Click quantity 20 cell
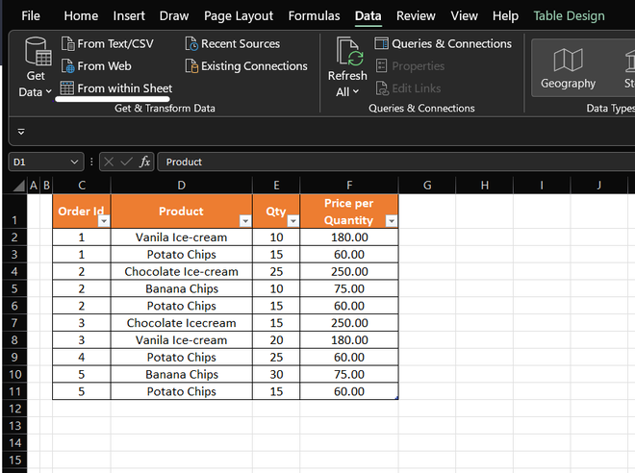Image resolution: width=635 pixels, height=473 pixels. click(x=276, y=340)
